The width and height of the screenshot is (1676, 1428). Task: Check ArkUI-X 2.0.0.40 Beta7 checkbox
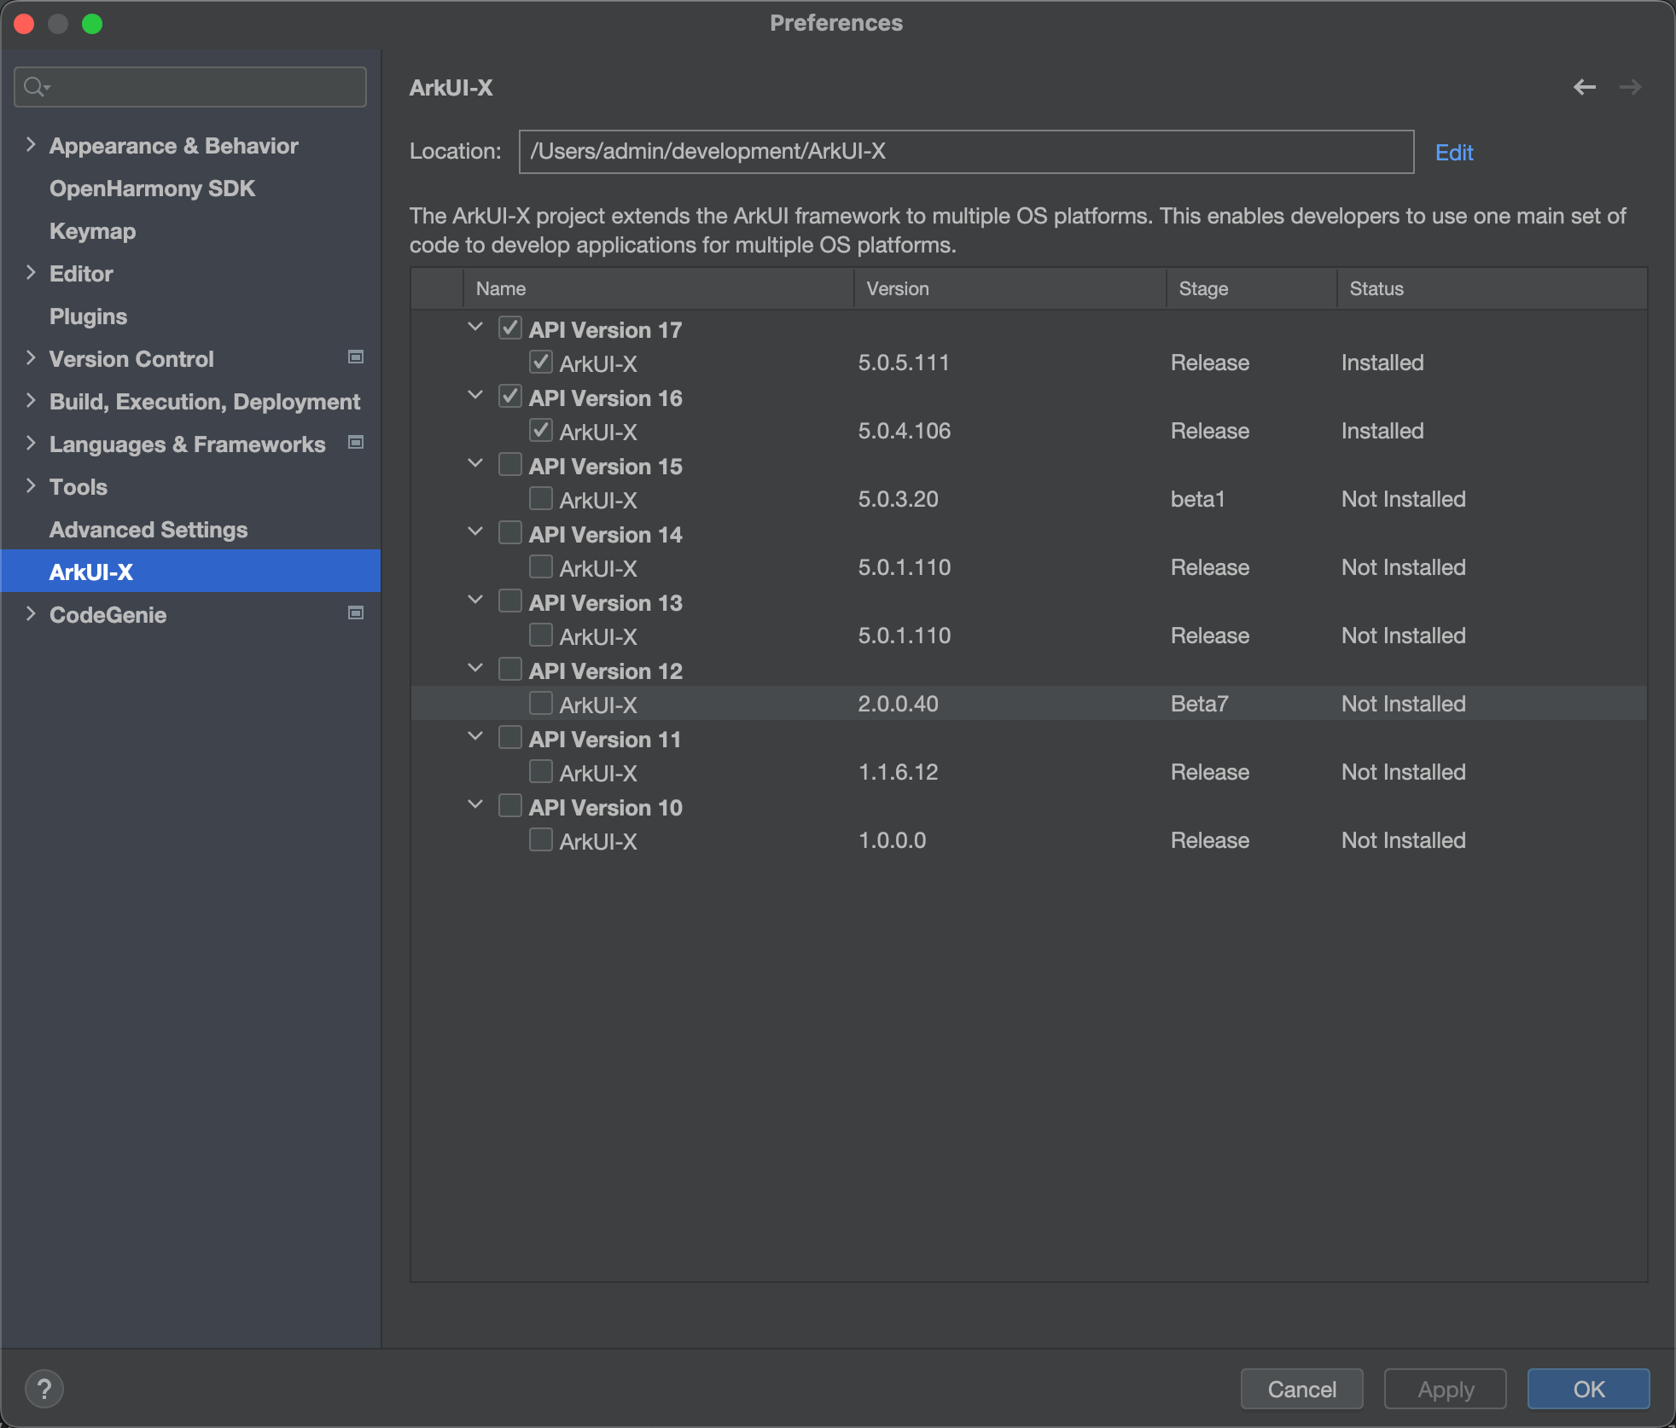pos(541,704)
